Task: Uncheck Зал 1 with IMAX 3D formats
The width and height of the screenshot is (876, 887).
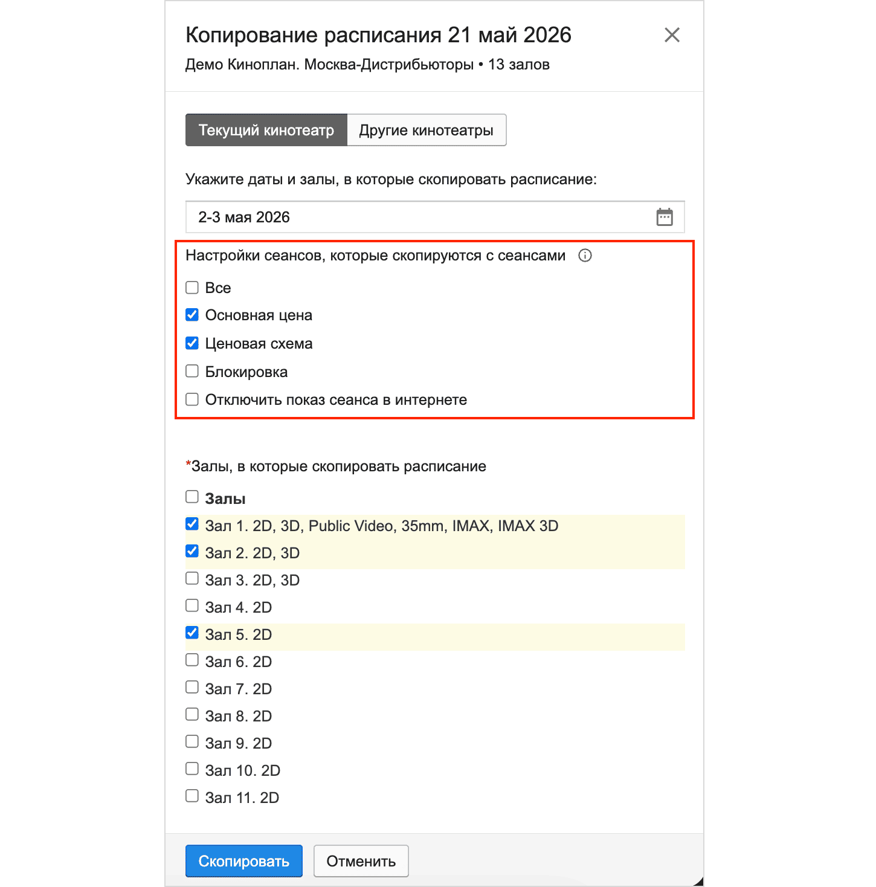Action: coord(192,524)
